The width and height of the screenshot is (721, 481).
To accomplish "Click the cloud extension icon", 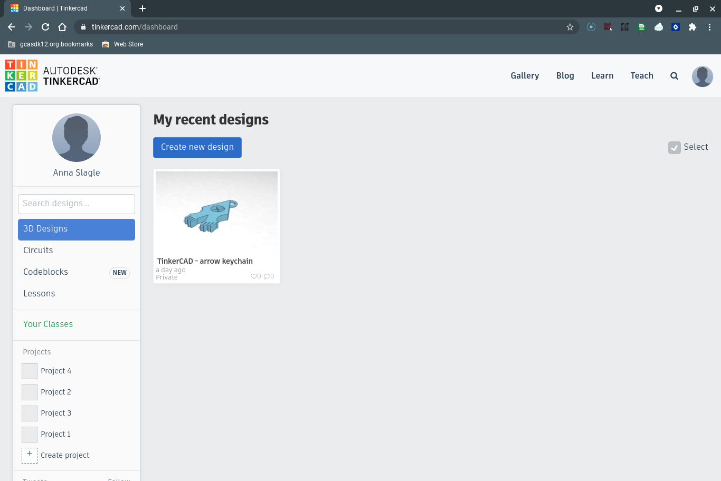I will click(x=659, y=27).
